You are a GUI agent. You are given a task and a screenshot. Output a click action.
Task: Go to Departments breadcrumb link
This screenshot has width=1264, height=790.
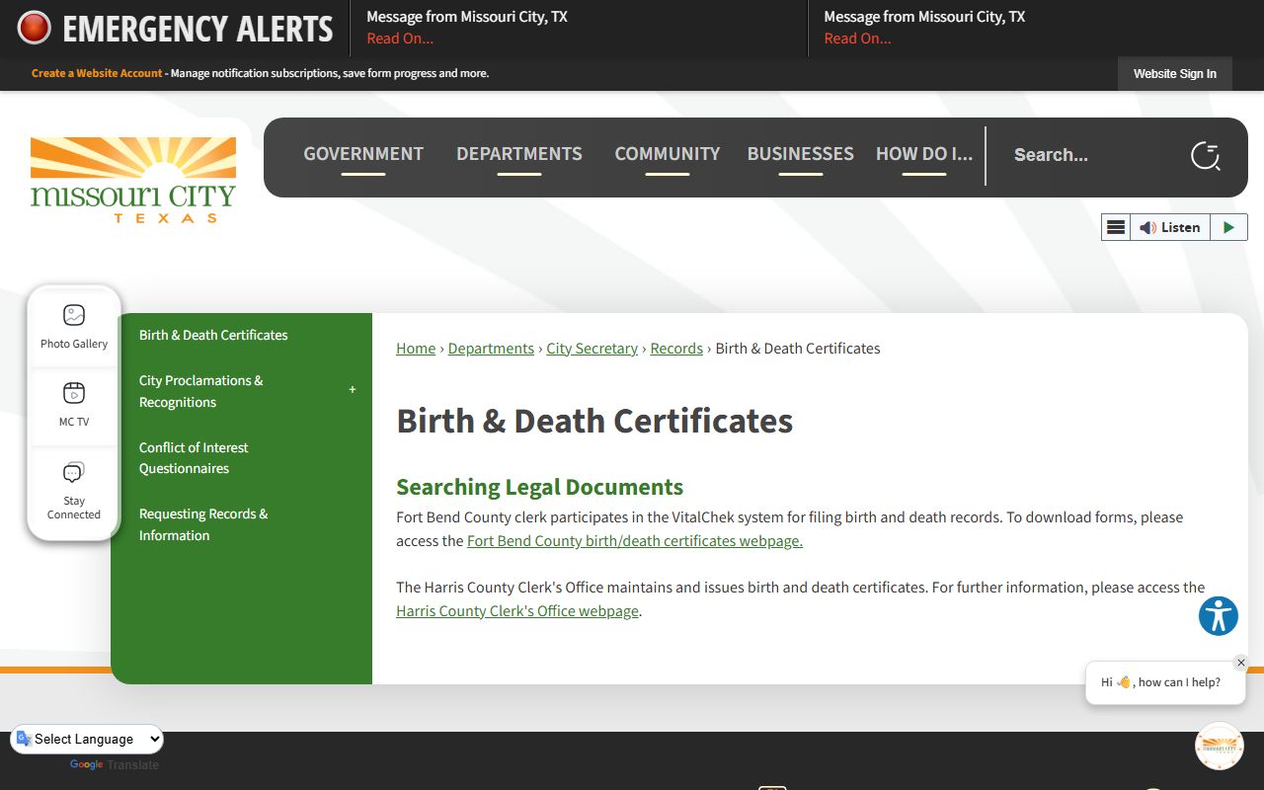tap(491, 349)
